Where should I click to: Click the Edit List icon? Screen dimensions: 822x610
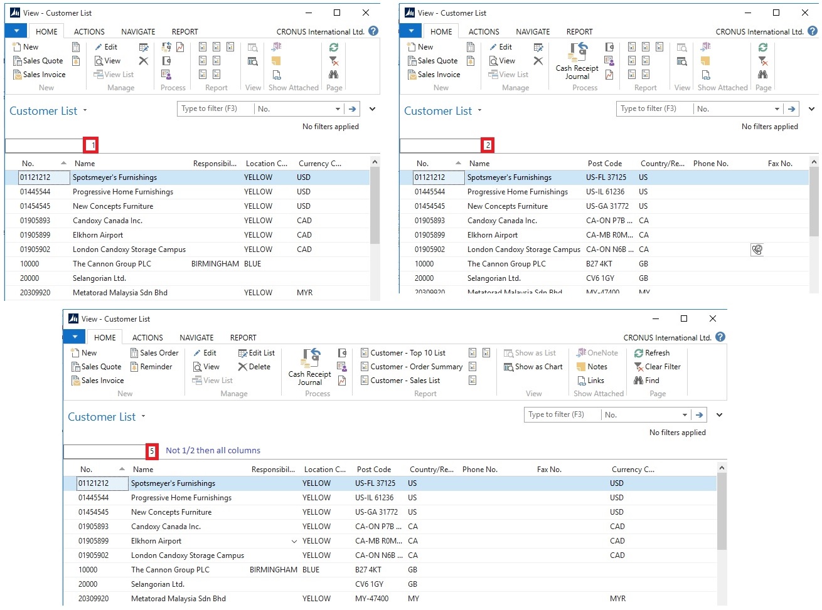point(243,354)
